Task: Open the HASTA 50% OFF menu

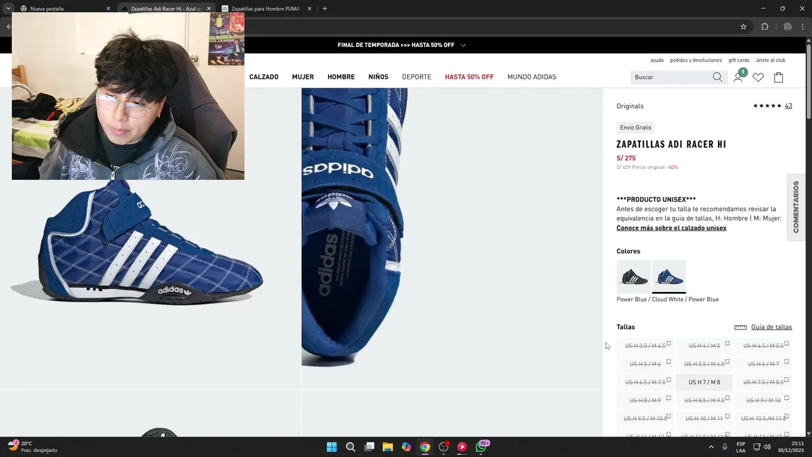Action: [469, 77]
